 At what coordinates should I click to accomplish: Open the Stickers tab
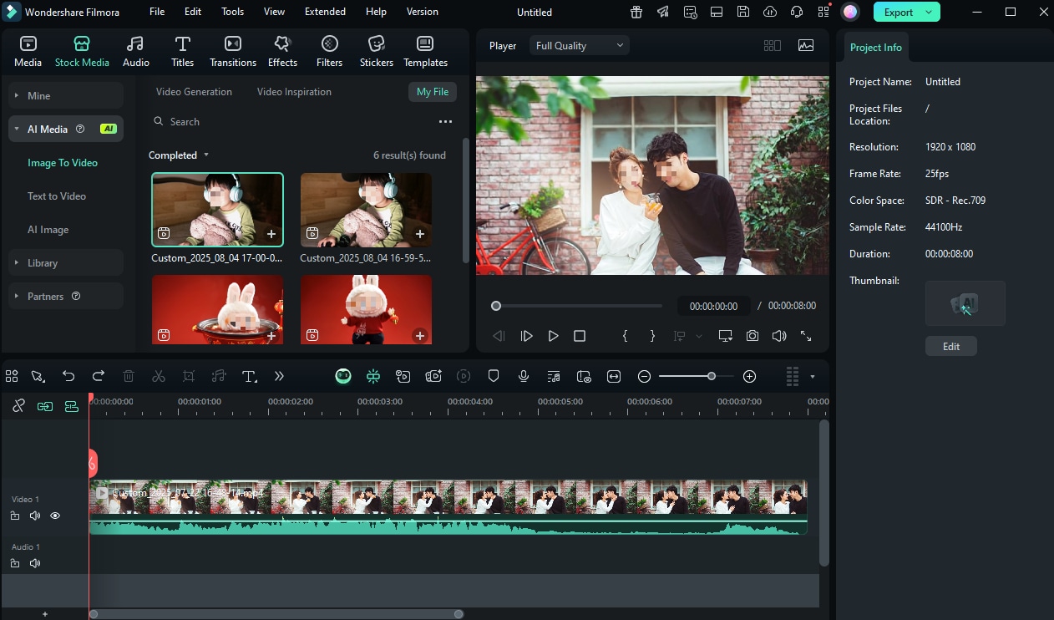[x=377, y=52]
